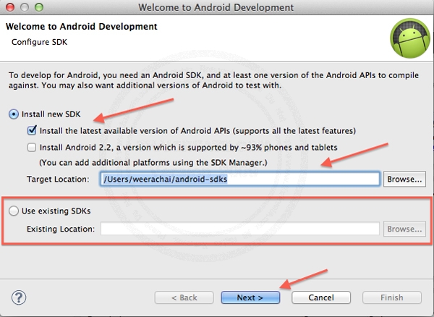The width and height of the screenshot is (434, 317).
Task: Click the Existing Location label
Action: 61,229
